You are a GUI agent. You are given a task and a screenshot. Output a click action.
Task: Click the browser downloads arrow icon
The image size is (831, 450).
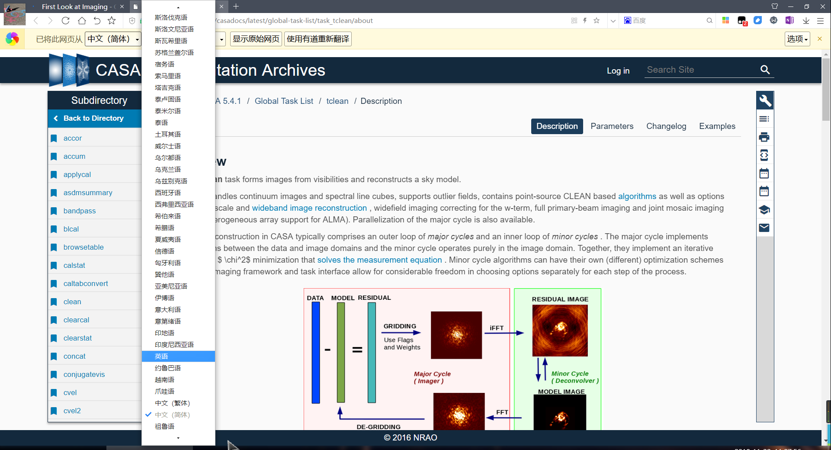tap(806, 20)
